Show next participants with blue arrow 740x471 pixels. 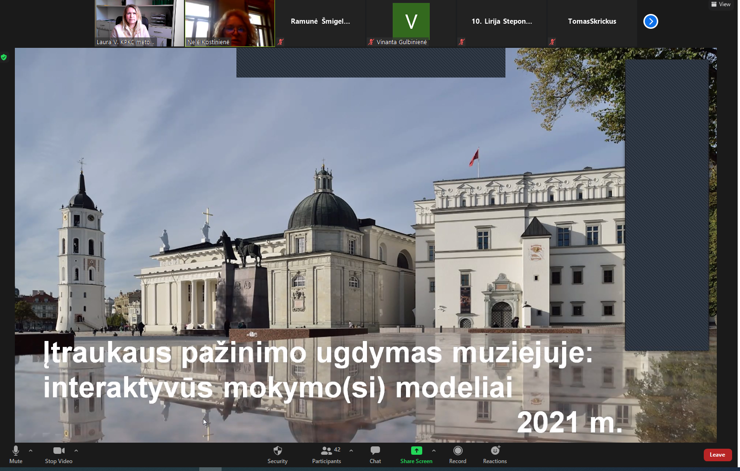point(650,21)
